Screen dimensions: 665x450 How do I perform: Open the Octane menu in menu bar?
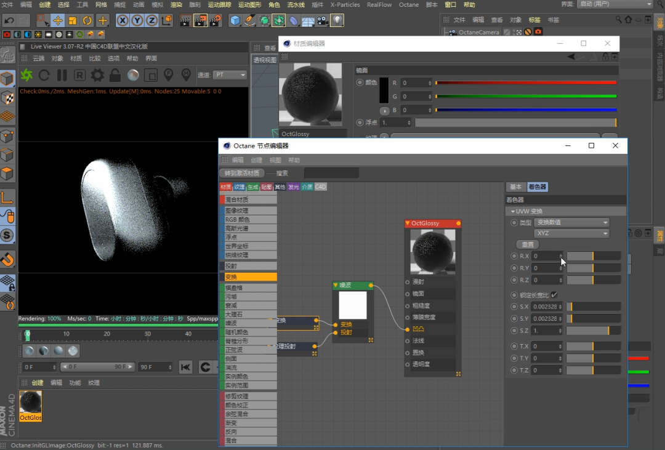(408, 5)
